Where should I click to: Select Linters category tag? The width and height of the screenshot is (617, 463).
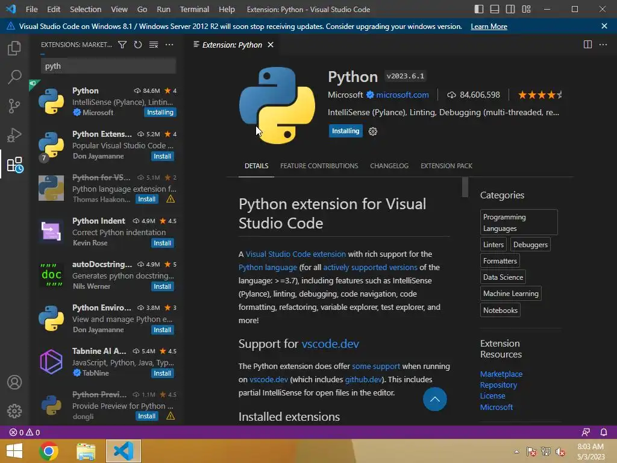pos(493,245)
